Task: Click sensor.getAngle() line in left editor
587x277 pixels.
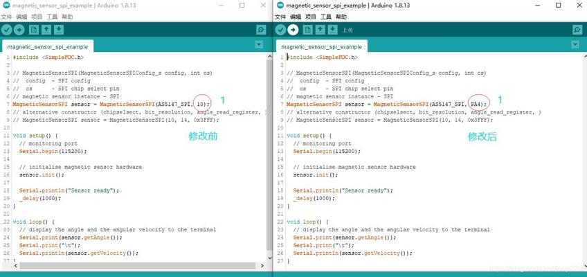Action: (x=71, y=238)
